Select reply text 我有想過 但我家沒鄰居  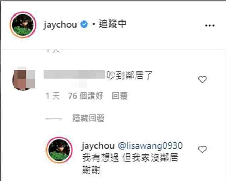click(130, 158)
